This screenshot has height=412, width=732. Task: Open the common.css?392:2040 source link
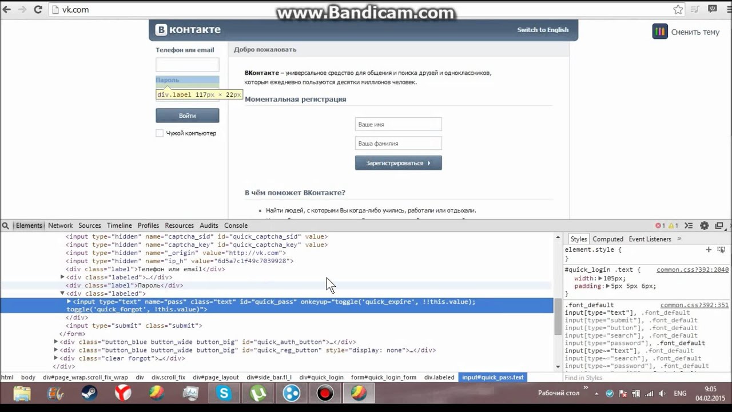point(693,270)
